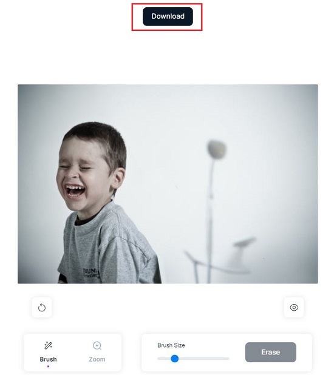Screen dimensions: 334x375
Task: Click the printed text on the boy's shirt
Action: pyautogui.click(x=90, y=273)
